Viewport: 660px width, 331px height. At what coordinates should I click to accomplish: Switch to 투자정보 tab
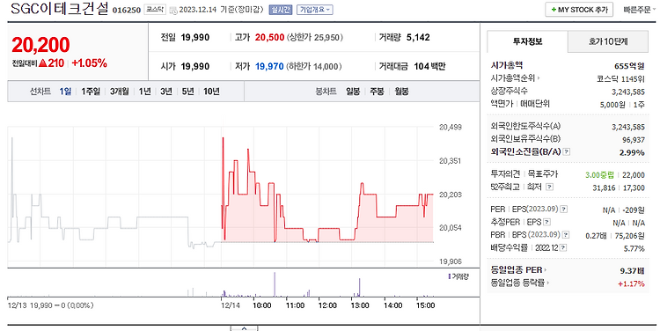tap(527, 41)
